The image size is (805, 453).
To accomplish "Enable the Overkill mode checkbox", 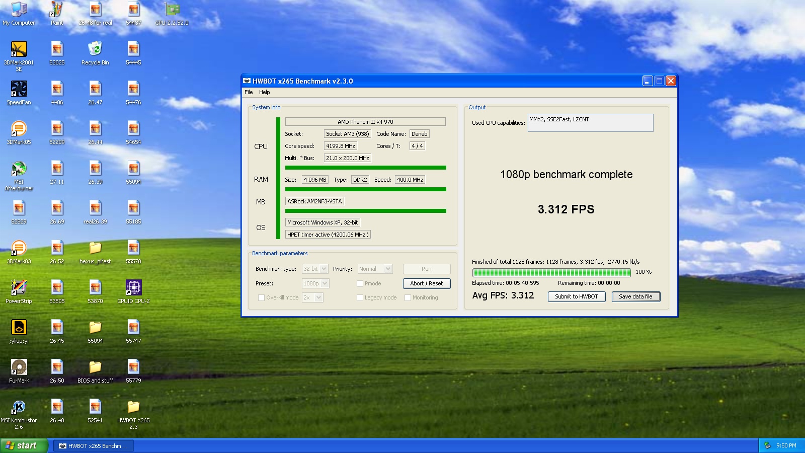I will 261,297.
